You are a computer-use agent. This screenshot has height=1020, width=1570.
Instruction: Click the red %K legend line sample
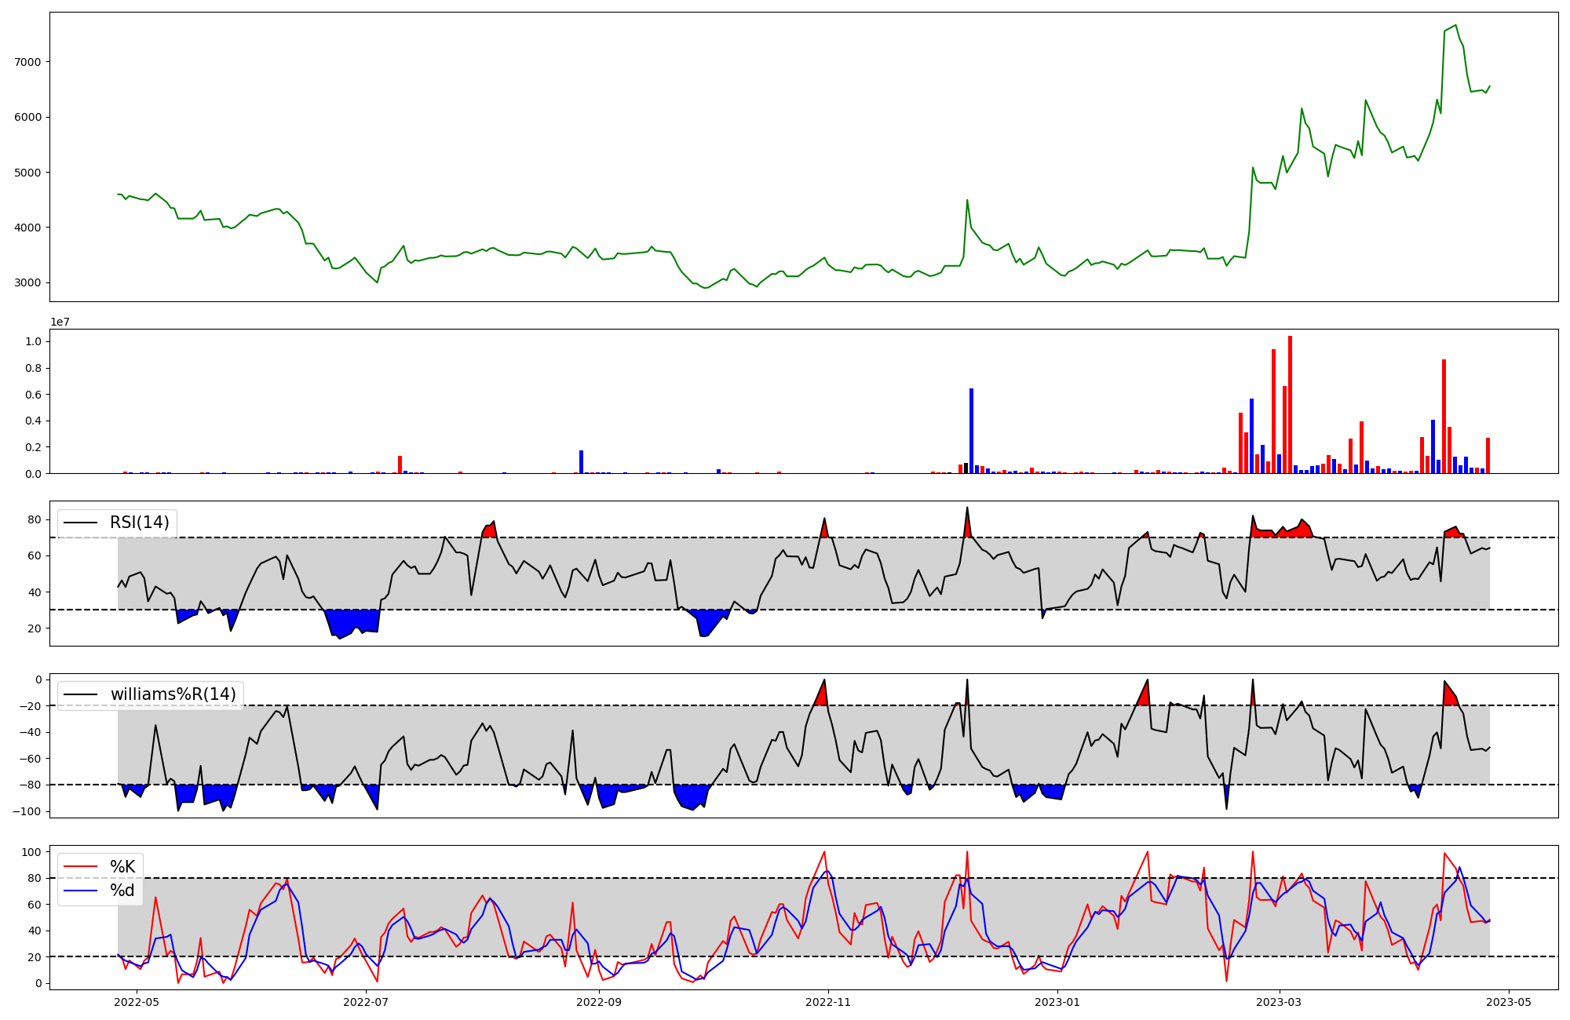pyautogui.click(x=81, y=867)
